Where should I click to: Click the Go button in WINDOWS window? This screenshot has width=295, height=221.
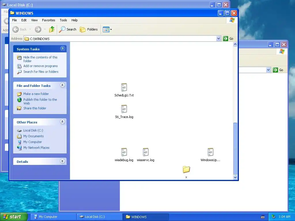tap(228, 39)
